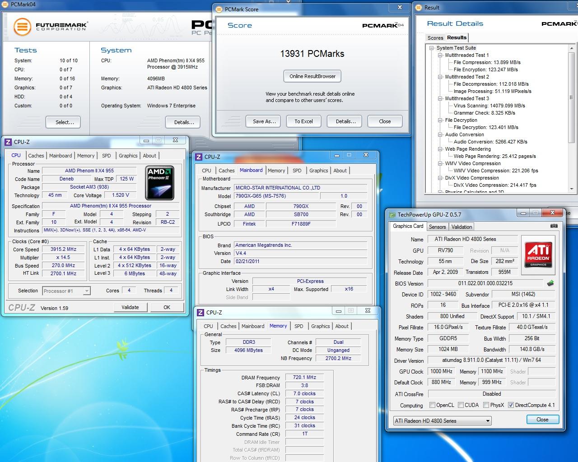Click the Save As... button
578x462 pixels.
click(x=264, y=121)
